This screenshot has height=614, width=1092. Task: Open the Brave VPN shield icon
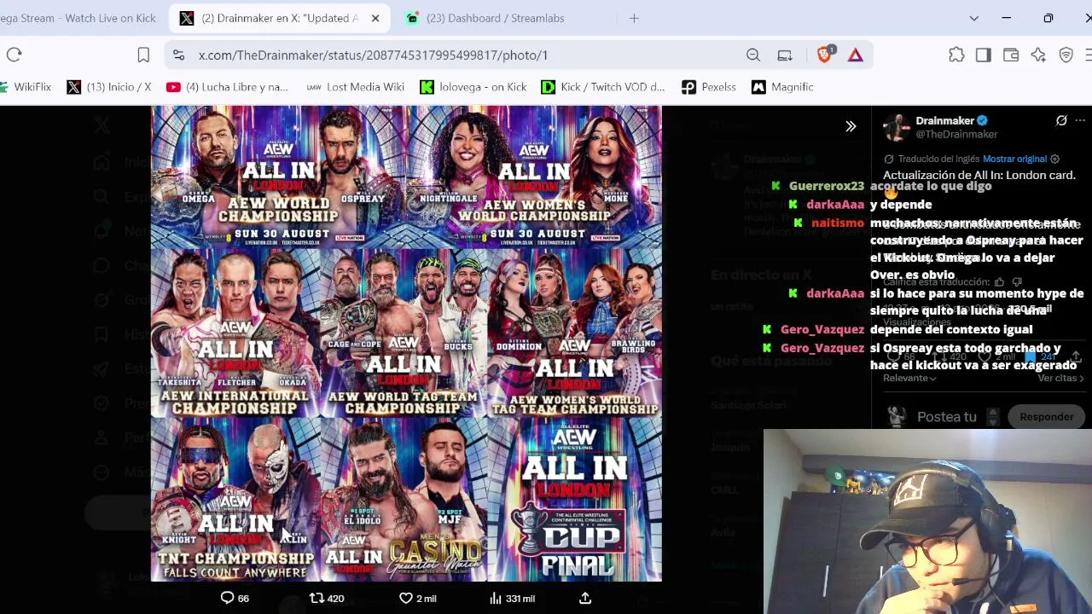(1066, 55)
